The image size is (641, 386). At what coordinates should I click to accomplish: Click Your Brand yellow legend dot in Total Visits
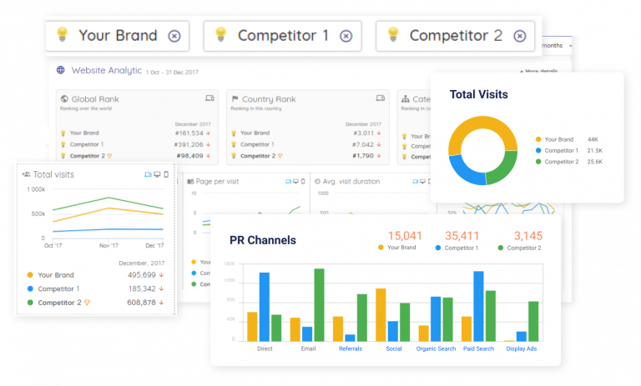538,139
